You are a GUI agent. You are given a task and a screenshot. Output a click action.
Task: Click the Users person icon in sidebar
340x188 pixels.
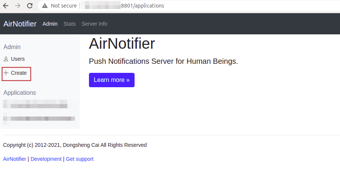(x=6, y=59)
